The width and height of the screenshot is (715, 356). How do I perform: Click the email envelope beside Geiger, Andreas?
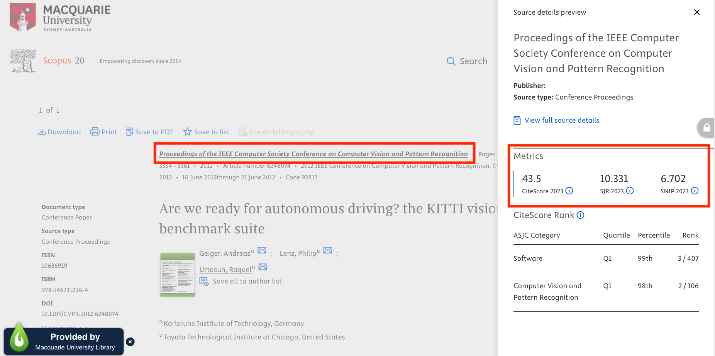tap(262, 250)
